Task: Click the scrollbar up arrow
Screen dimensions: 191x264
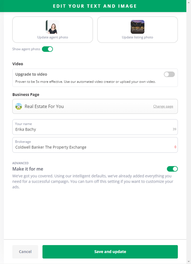Action: pyautogui.click(x=189, y=2)
